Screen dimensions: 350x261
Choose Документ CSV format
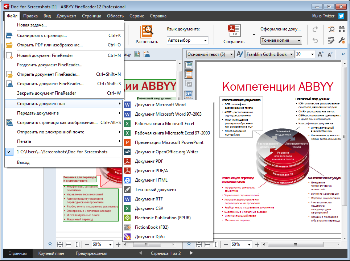168,208
